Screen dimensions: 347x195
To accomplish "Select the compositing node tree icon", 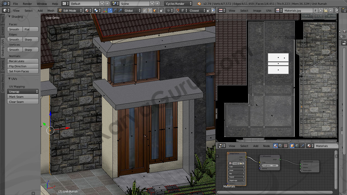I will click(280, 146).
